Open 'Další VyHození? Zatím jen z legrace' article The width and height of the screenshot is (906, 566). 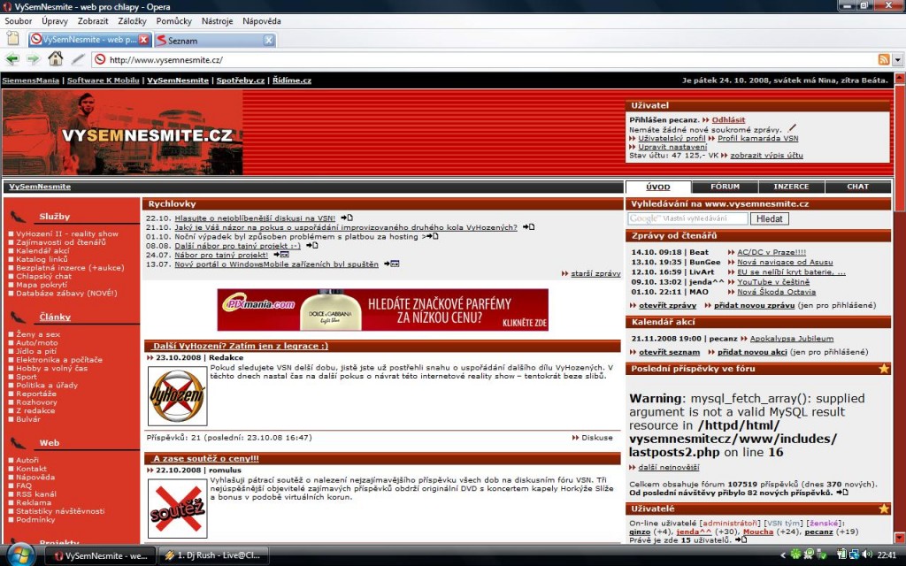click(241, 346)
